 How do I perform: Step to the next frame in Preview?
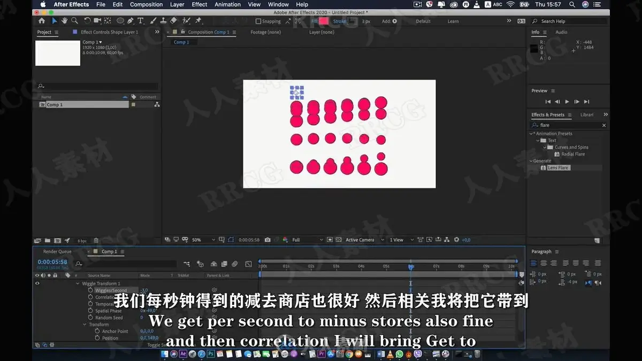[577, 102]
